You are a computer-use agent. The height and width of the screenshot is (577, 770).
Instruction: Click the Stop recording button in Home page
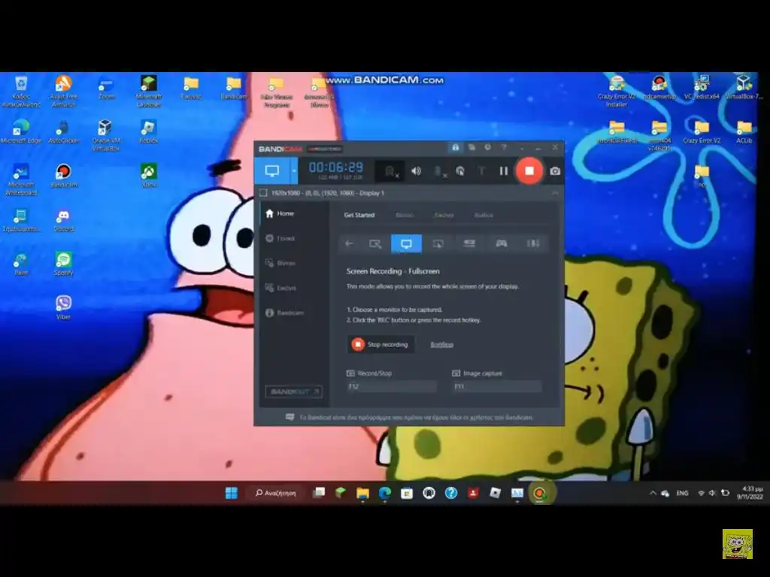[380, 344]
